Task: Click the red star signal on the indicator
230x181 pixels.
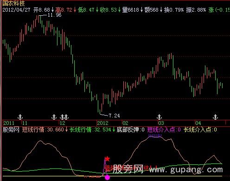Action: [107, 159]
